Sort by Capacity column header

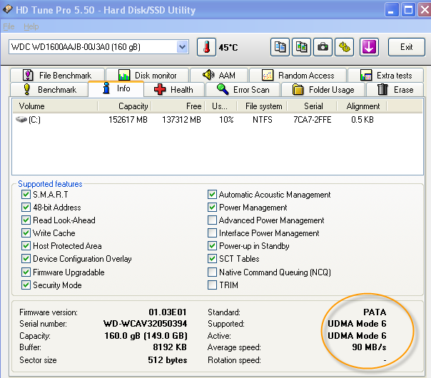(124, 106)
